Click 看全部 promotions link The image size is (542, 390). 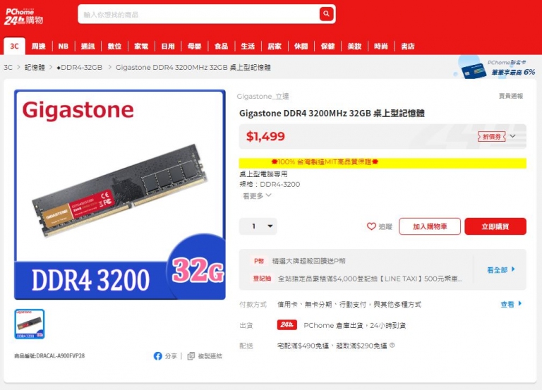(x=501, y=270)
